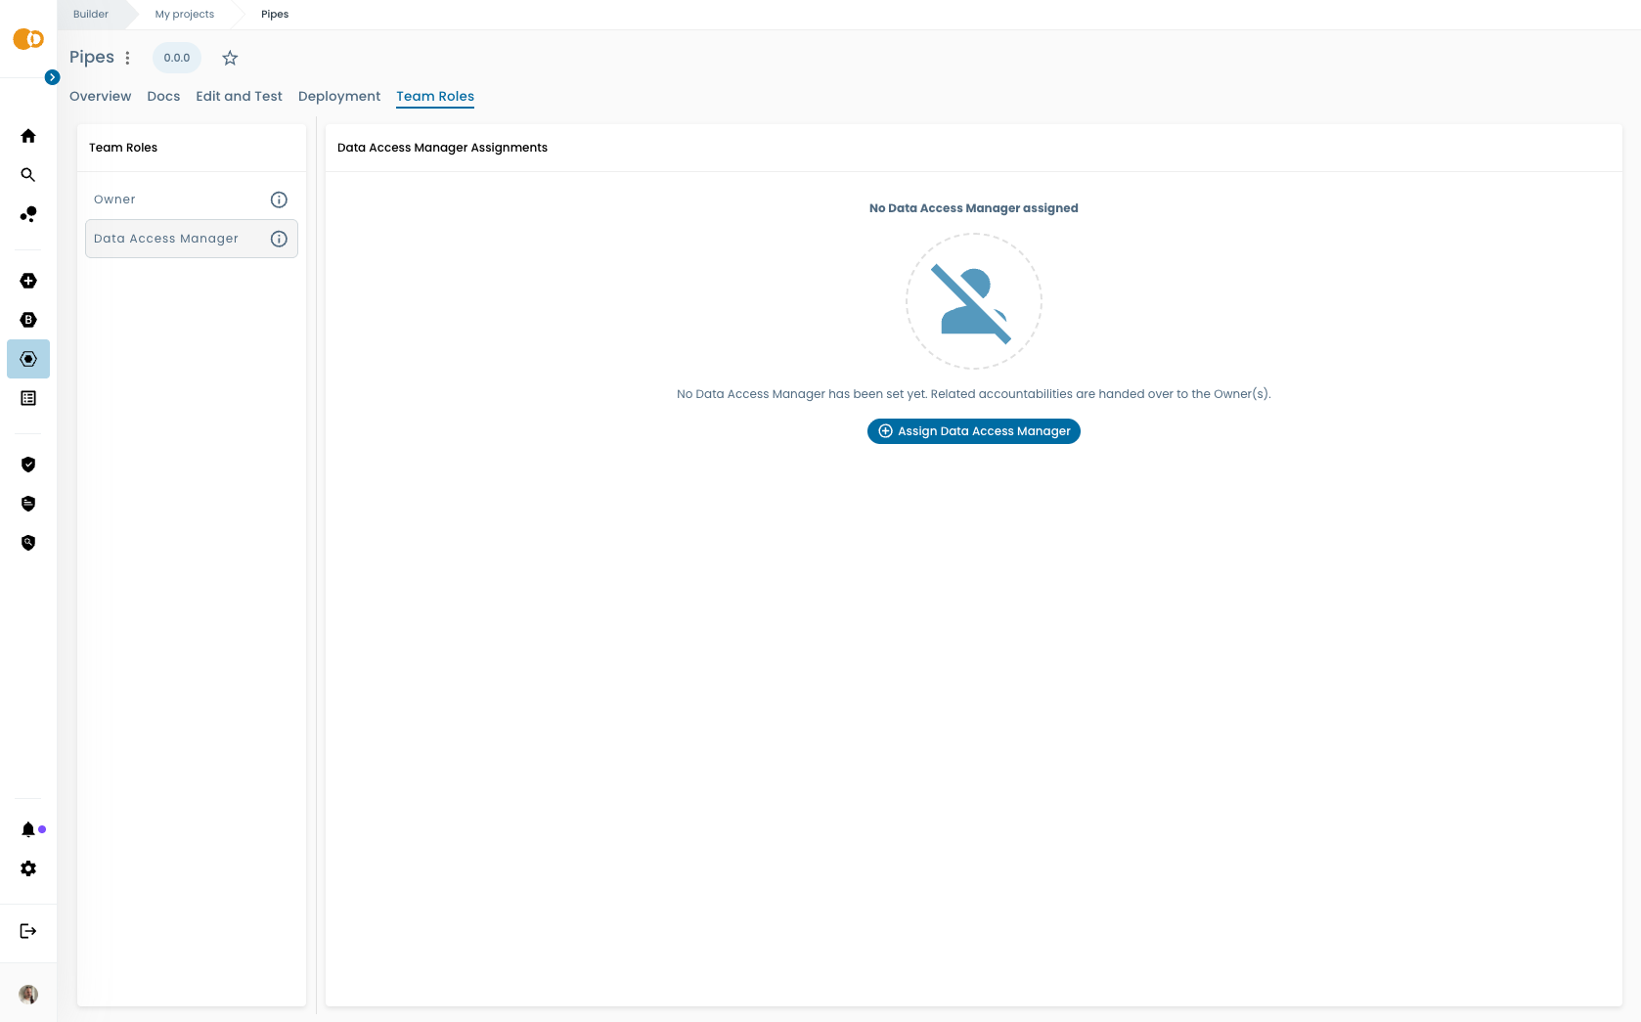This screenshot has width=1641, height=1022.
Task: Expand the collapsed sidebar chevron
Action: pos(52,75)
